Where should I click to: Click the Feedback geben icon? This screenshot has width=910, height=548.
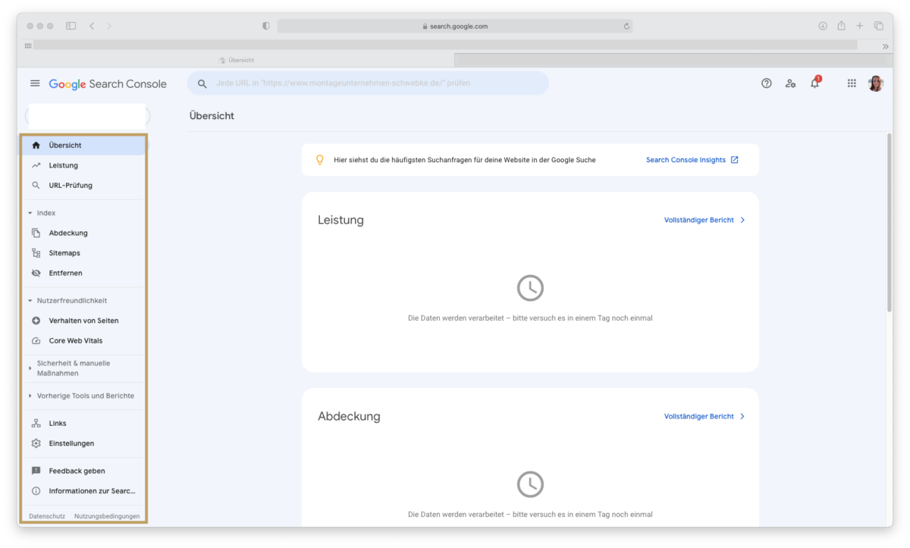tap(36, 470)
